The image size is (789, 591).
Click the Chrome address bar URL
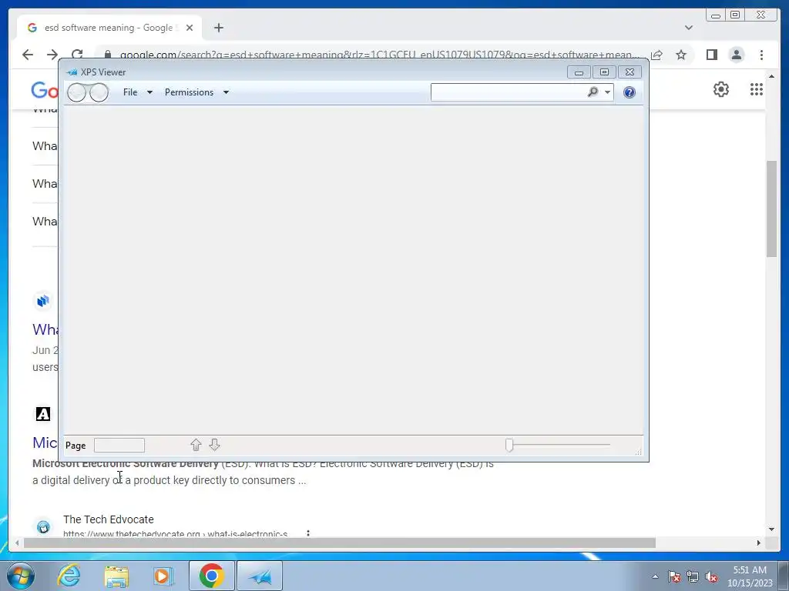pos(380,55)
